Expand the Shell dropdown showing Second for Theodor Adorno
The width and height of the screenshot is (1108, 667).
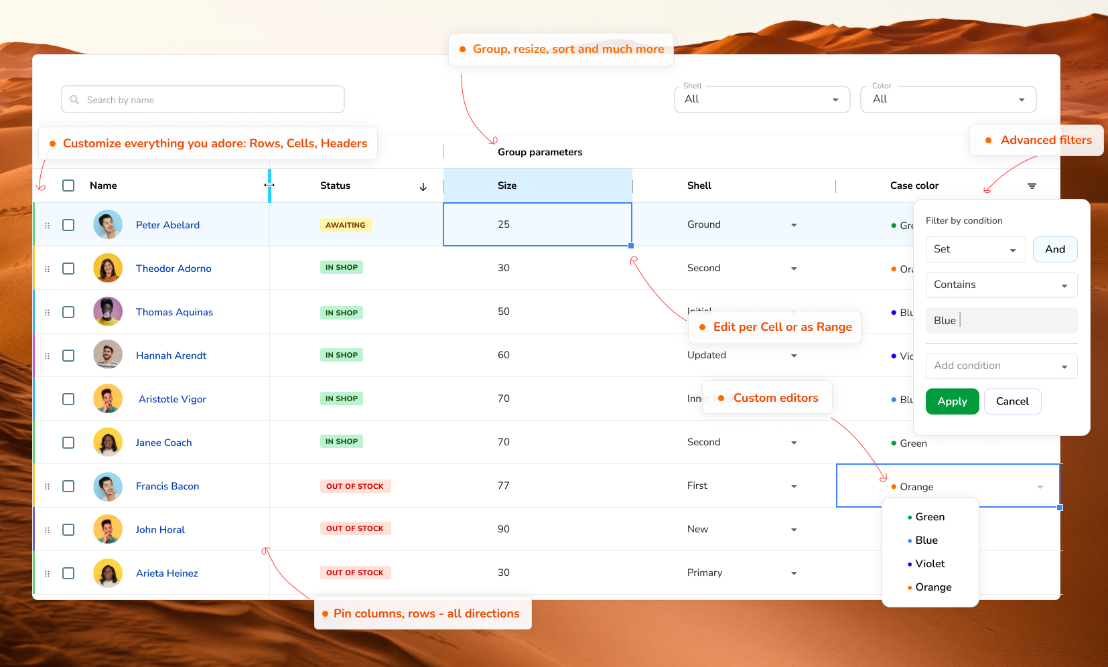point(794,269)
